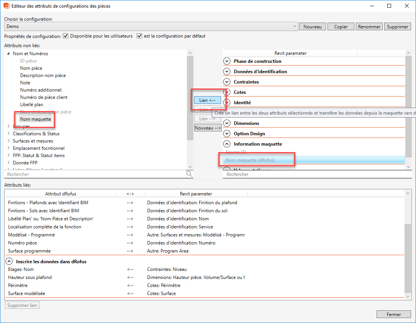Expand the Classifications & Status tree node
The height and width of the screenshot is (323, 416).
click(9, 134)
